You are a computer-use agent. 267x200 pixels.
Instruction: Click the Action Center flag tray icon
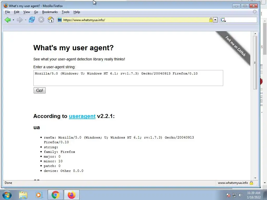click(x=228, y=195)
